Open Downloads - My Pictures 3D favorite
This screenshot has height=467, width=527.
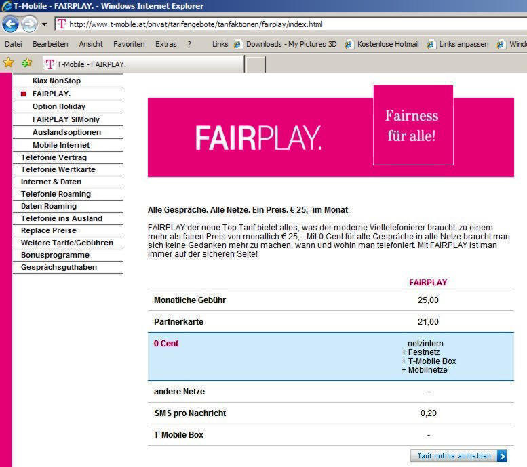tap(291, 44)
